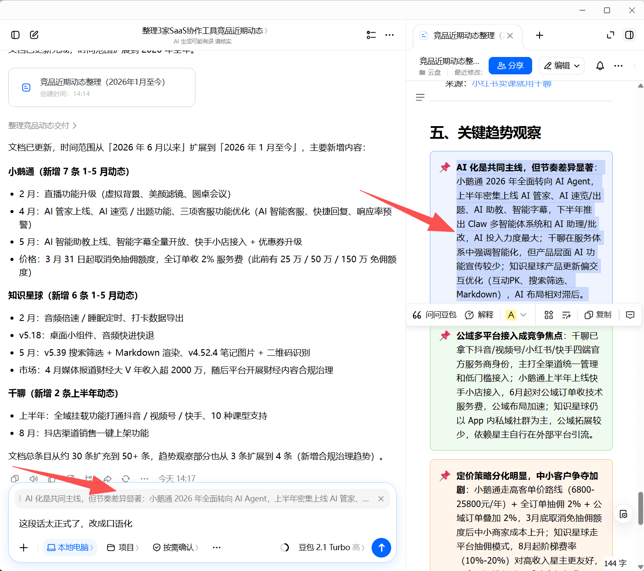
Task: Open 竞品近期动态整理 (2026年1月至今) document card
Action: (x=102, y=87)
